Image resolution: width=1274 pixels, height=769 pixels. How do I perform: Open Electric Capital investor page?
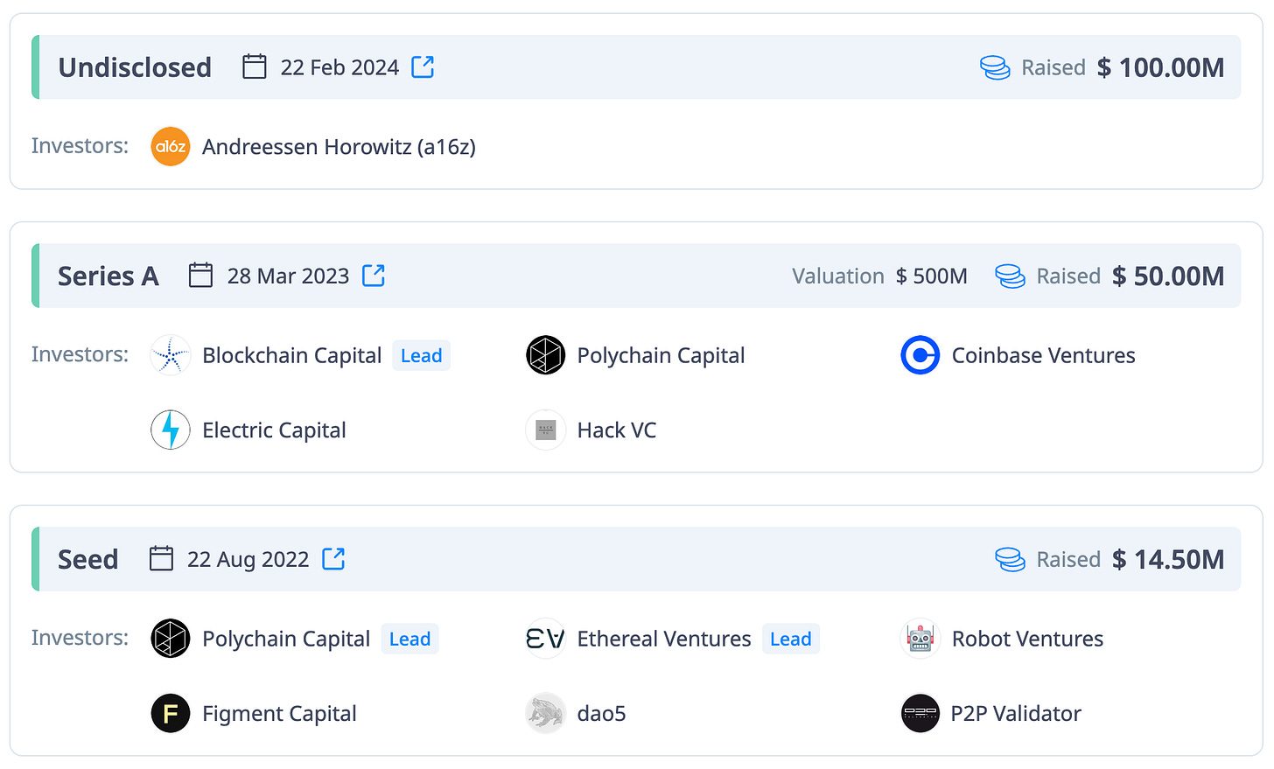(x=274, y=430)
